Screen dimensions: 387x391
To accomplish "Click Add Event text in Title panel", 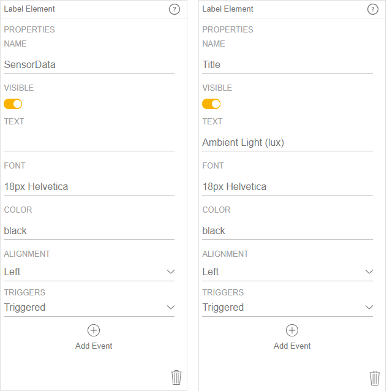I will [x=292, y=346].
